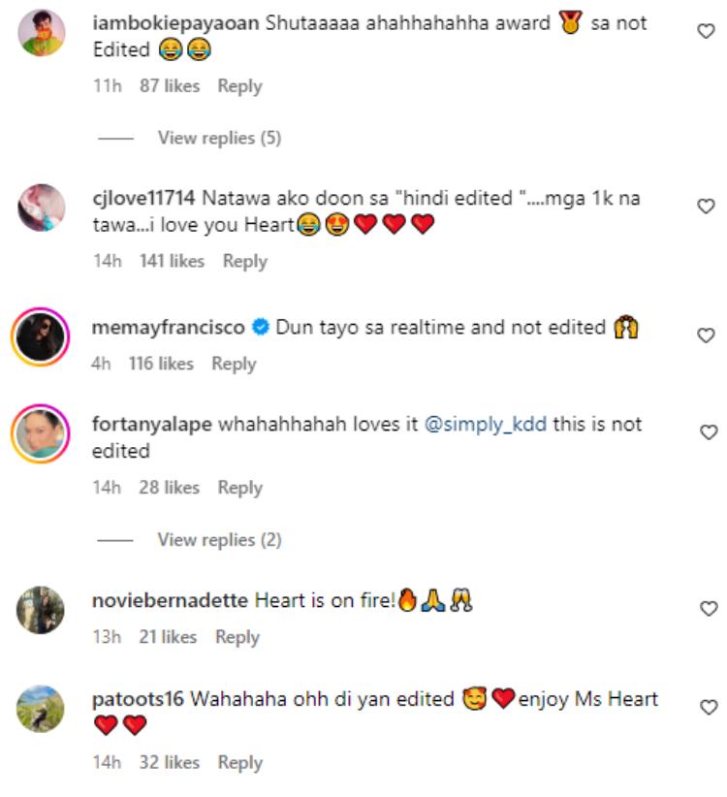Open the patoots16 username link
The width and height of the screenshot is (727, 797).
click(138, 699)
